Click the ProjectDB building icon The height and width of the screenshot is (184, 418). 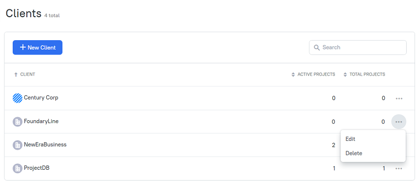[17, 169]
